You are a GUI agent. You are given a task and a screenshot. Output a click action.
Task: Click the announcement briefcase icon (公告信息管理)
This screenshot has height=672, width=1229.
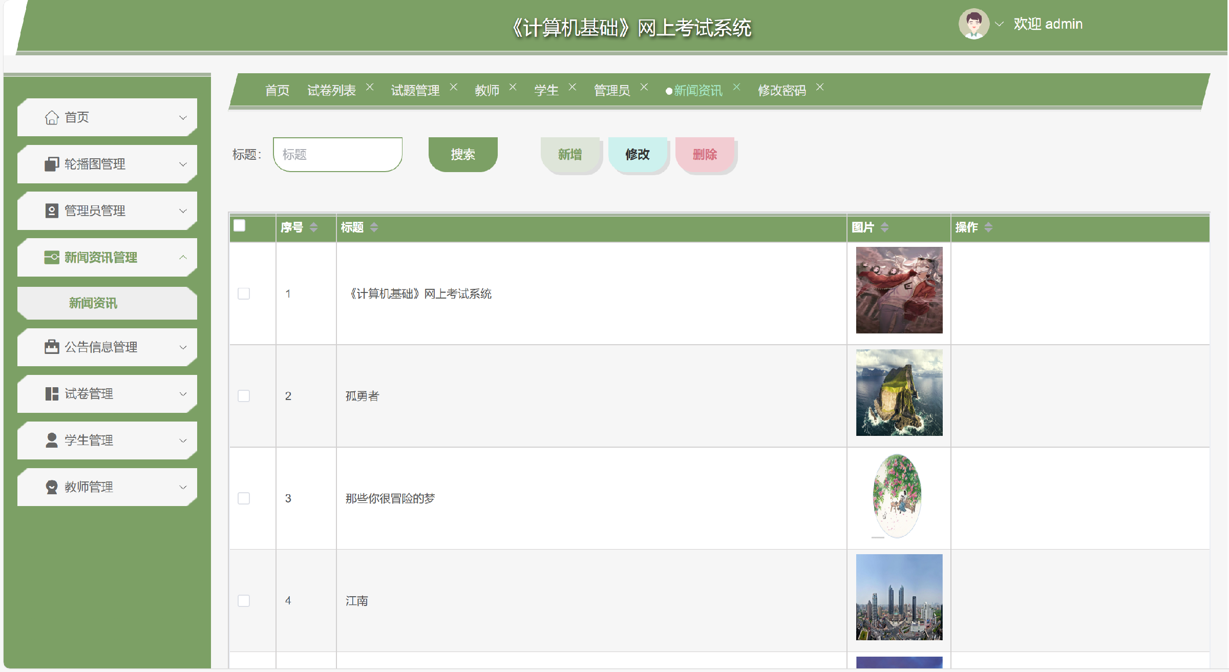52,347
